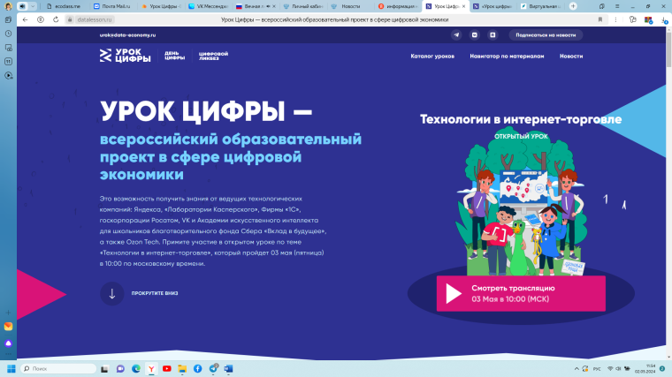This screenshot has width=672, height=377.
Task: Click the urok@data-economy.ru email link
Action: click(x=127, y=35)
